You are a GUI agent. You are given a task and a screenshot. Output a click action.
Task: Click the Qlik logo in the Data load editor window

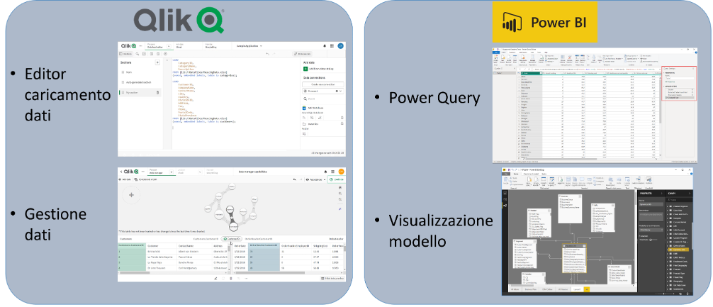129,46
